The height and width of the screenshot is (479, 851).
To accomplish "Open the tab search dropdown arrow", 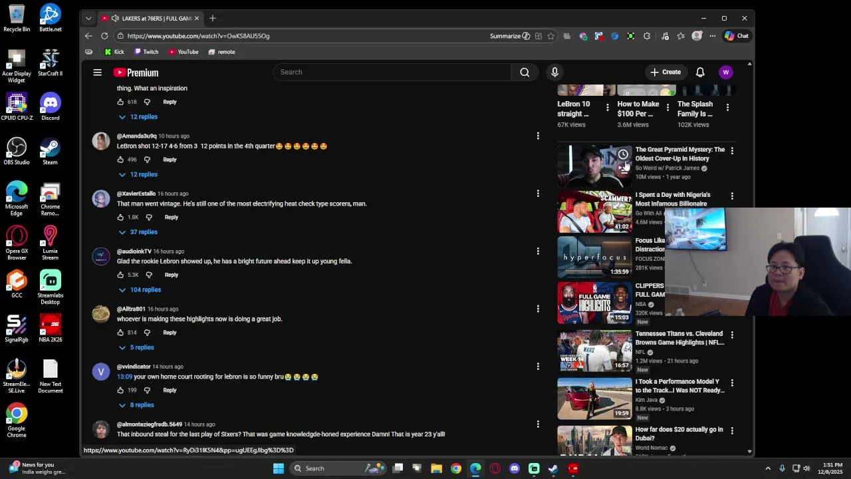I will [x=88, y=18].
